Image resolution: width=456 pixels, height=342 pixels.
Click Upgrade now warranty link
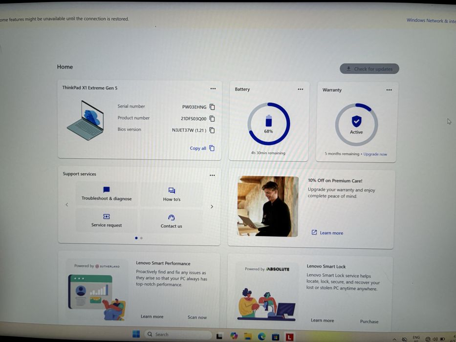375,154
